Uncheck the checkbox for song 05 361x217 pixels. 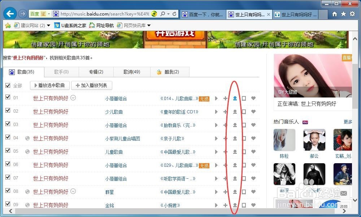click(x=8, y=151)
